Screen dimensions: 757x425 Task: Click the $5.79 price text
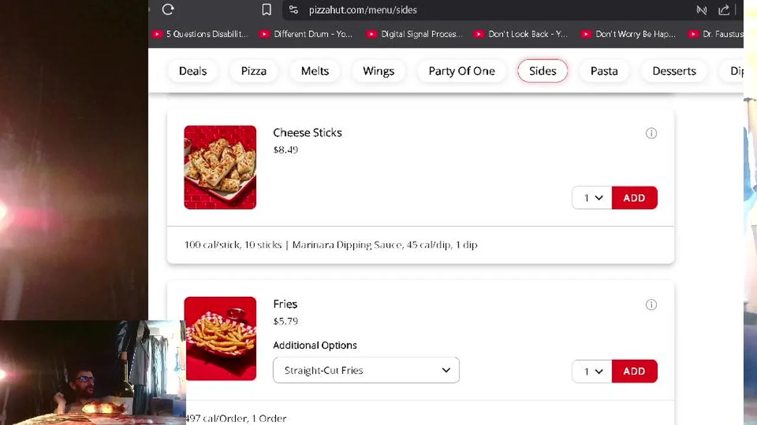286,321
